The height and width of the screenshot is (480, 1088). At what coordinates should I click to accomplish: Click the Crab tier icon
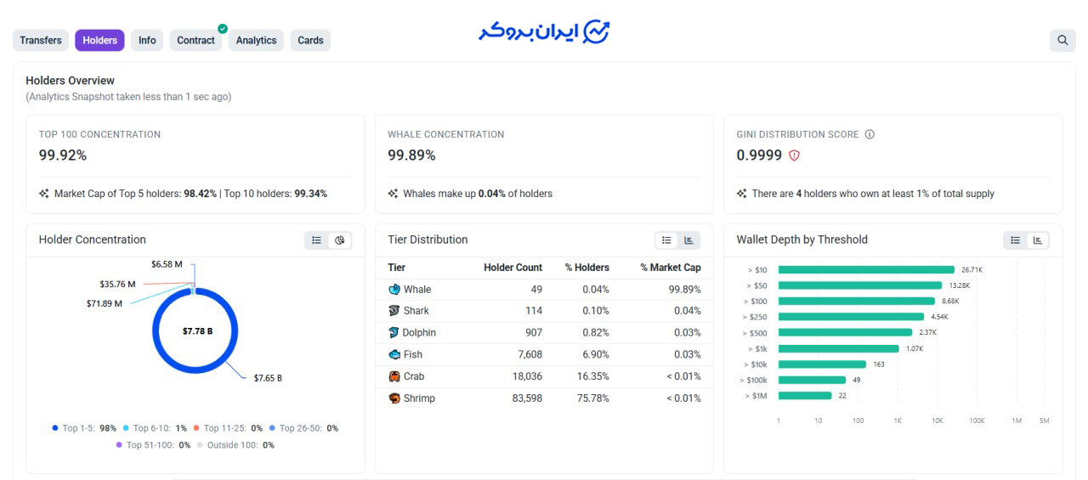(x=394, y=376)
